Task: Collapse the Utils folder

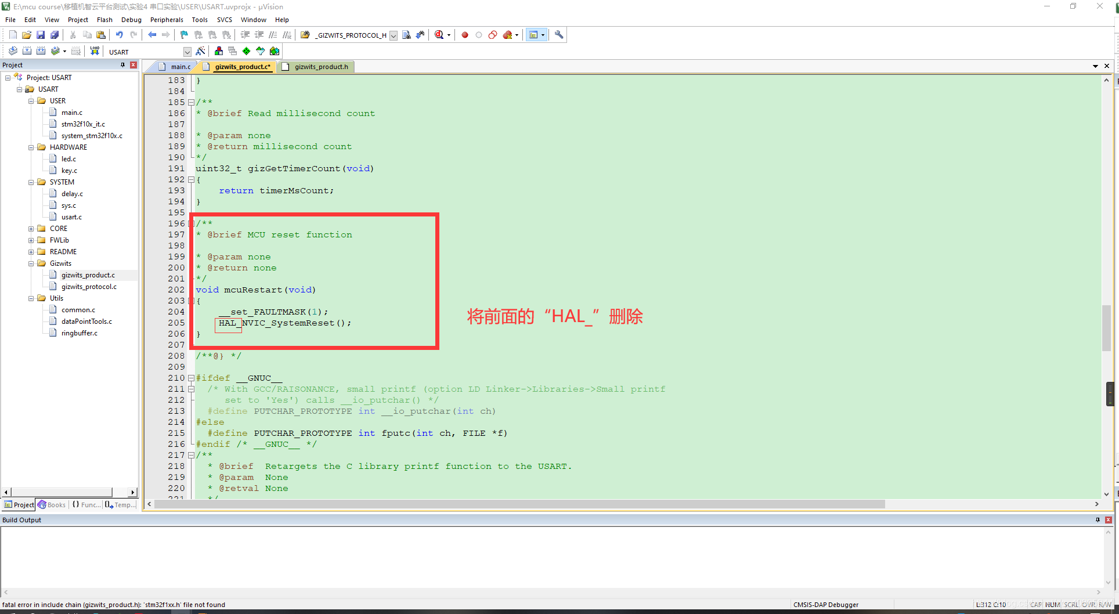Action: 31,298
